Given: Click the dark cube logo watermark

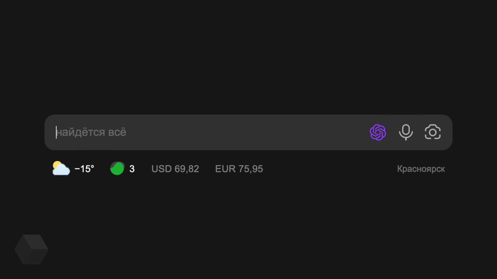Looking at the screenshot, I should [31, 249].
